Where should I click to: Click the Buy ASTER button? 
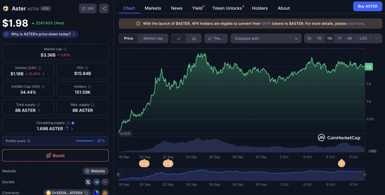367,6
